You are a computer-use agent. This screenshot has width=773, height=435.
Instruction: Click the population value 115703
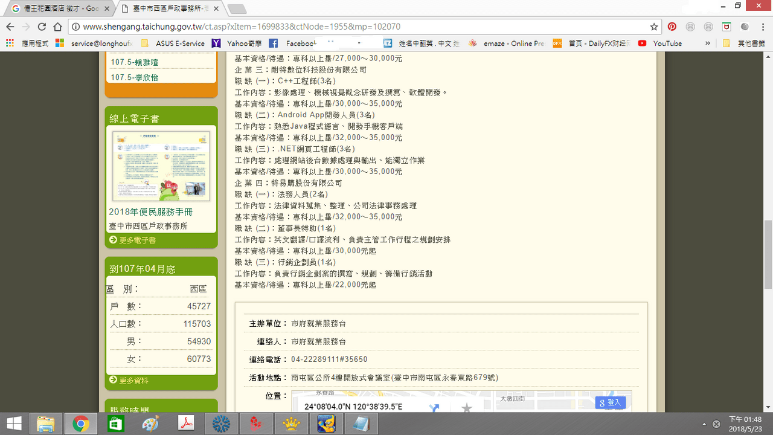tap(197, 324)
